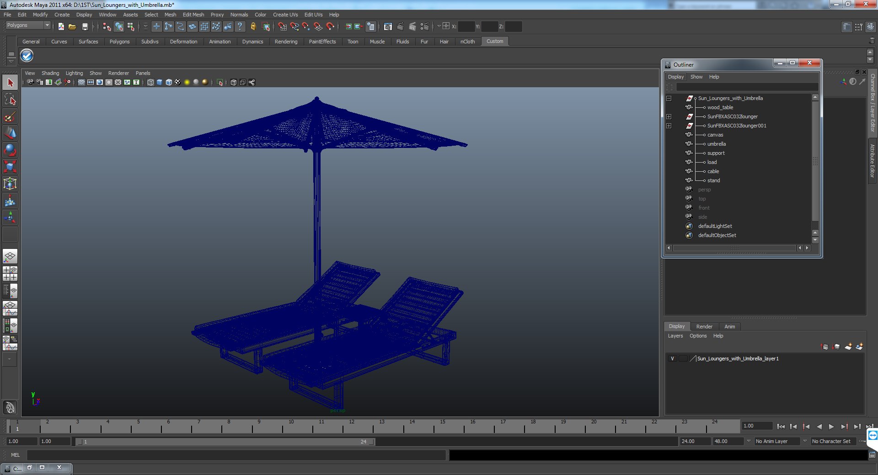Toggle select by hierarchy mode icon
Viewport: 878px width, 475px height.
[x=107, y=26]
